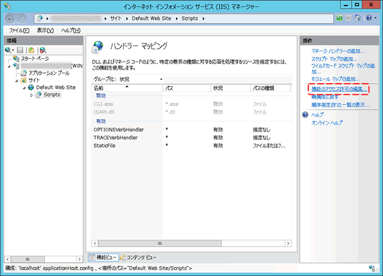383x276 pixels.
Task: Click the refresh page icon in toolbar
Action: tap(340, 18)
